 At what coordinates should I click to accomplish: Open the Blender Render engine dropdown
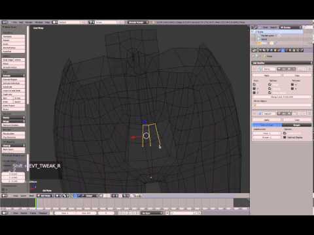(x=138, y=22)
